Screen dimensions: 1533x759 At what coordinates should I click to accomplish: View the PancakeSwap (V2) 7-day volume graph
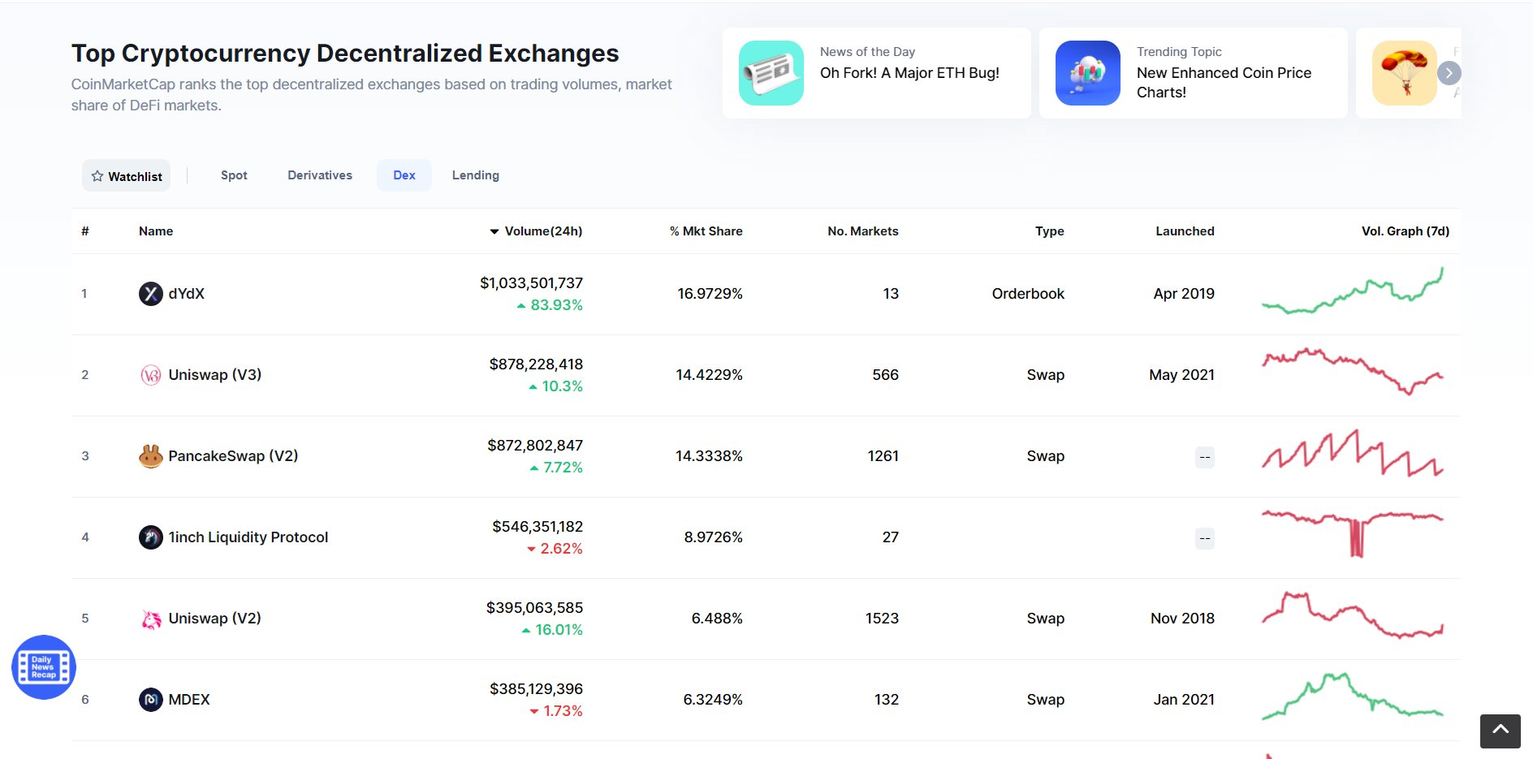[x=1353, y=453]
